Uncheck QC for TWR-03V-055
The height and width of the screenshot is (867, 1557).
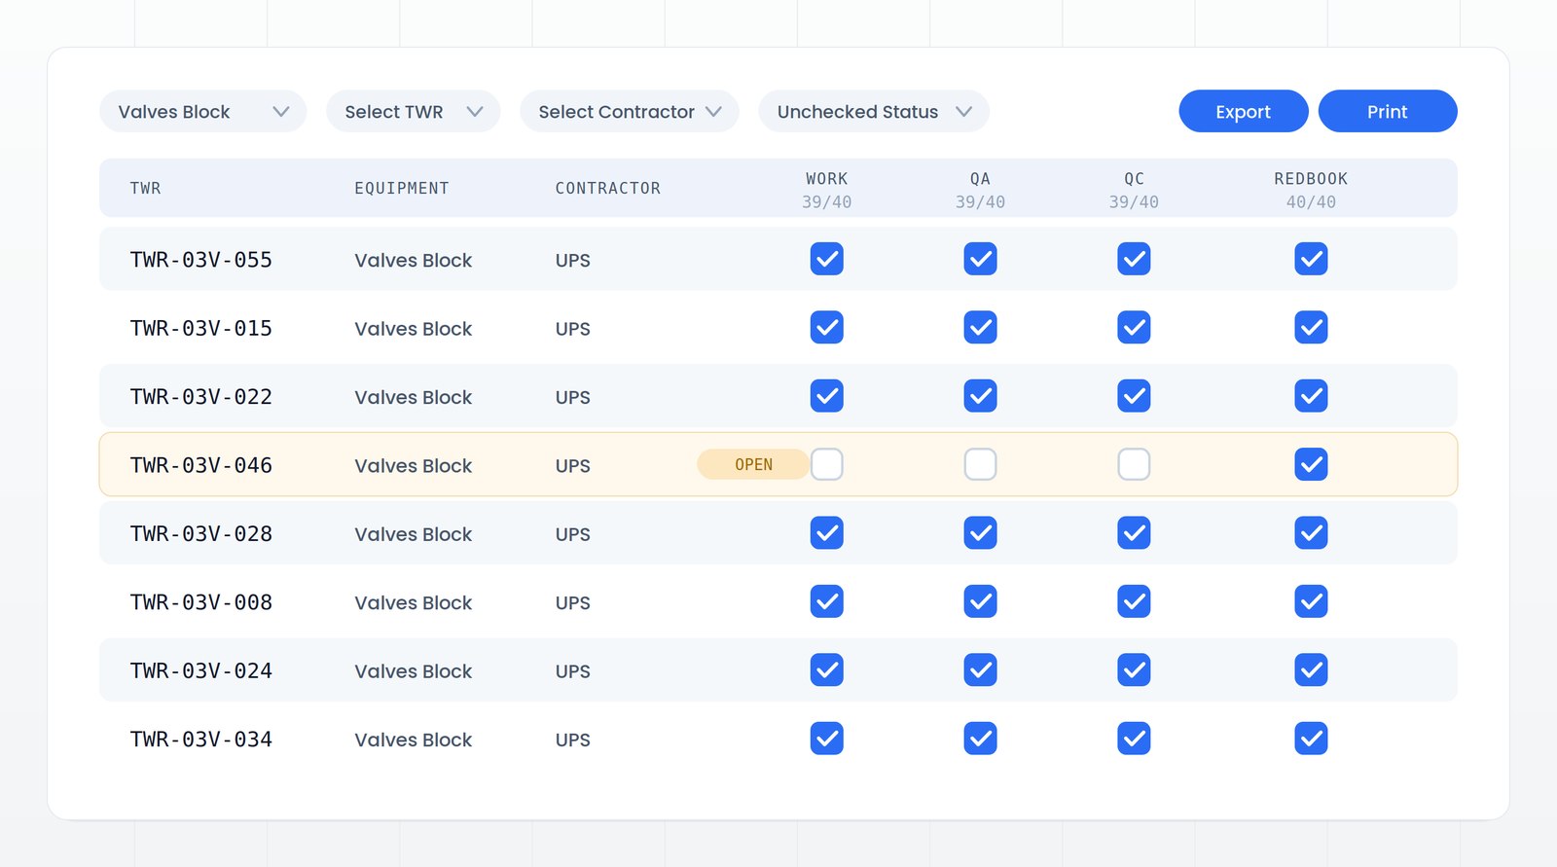click(x=1134, y=259)
